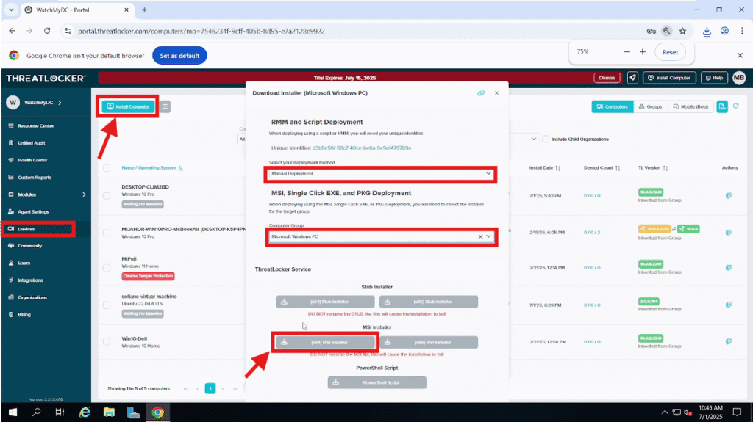The image size is (753, 422).
Task: Open actions icon for MtFuji row
Action: pyautogui.click(x=729, y=268)
